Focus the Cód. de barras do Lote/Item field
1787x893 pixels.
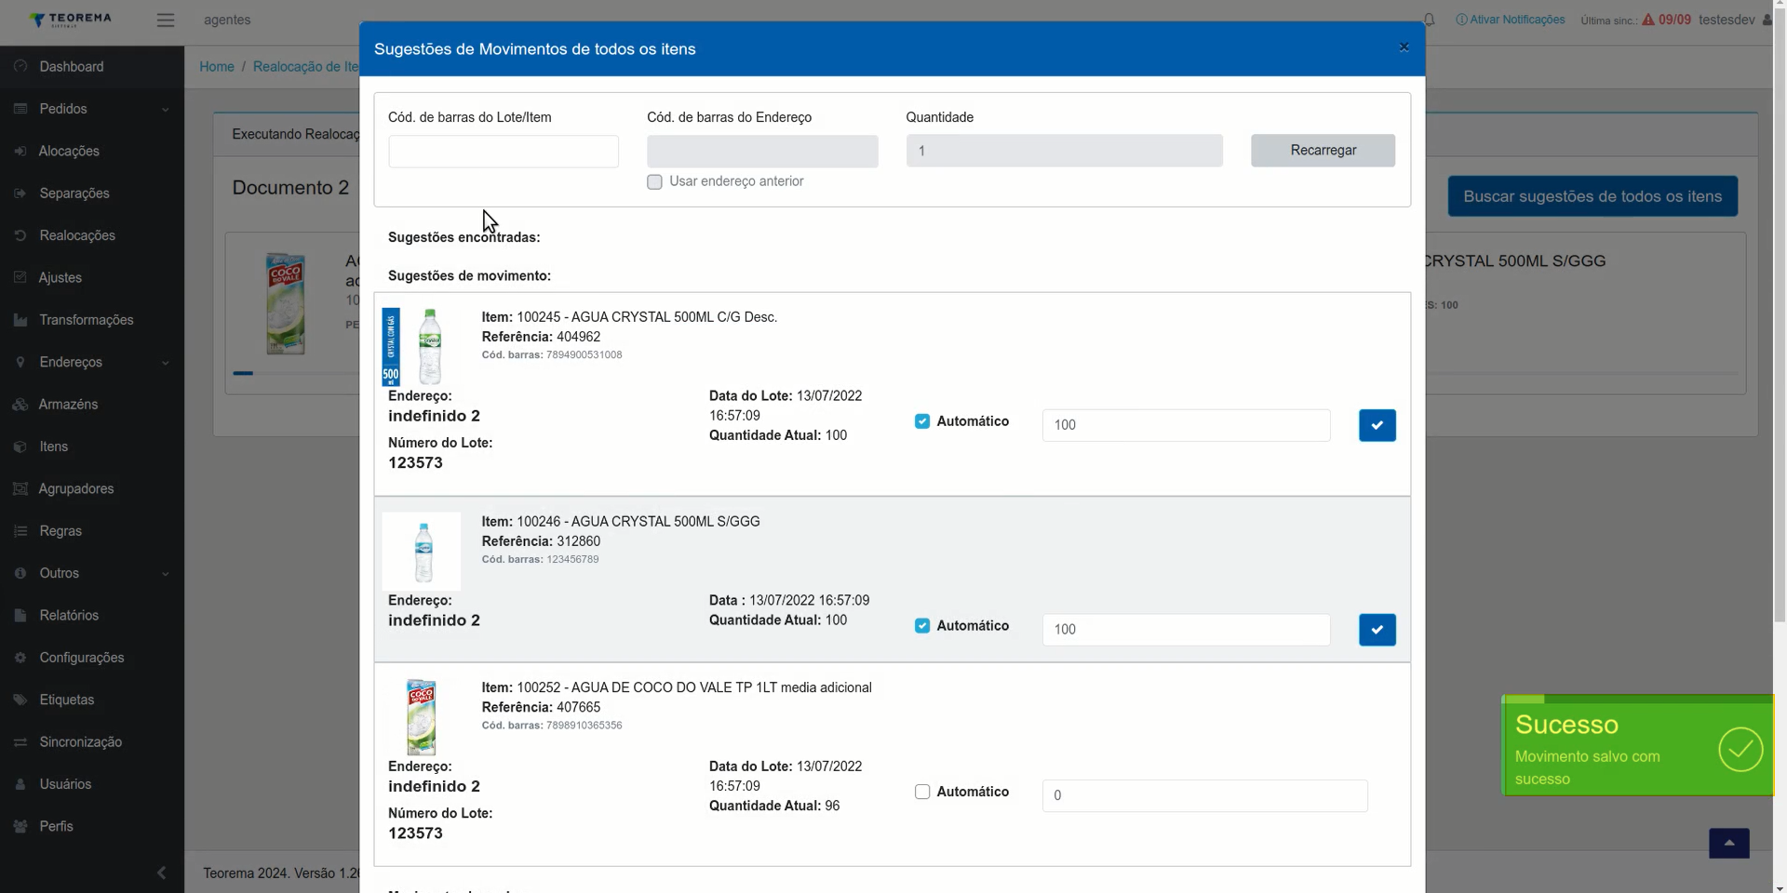(504, 152)
